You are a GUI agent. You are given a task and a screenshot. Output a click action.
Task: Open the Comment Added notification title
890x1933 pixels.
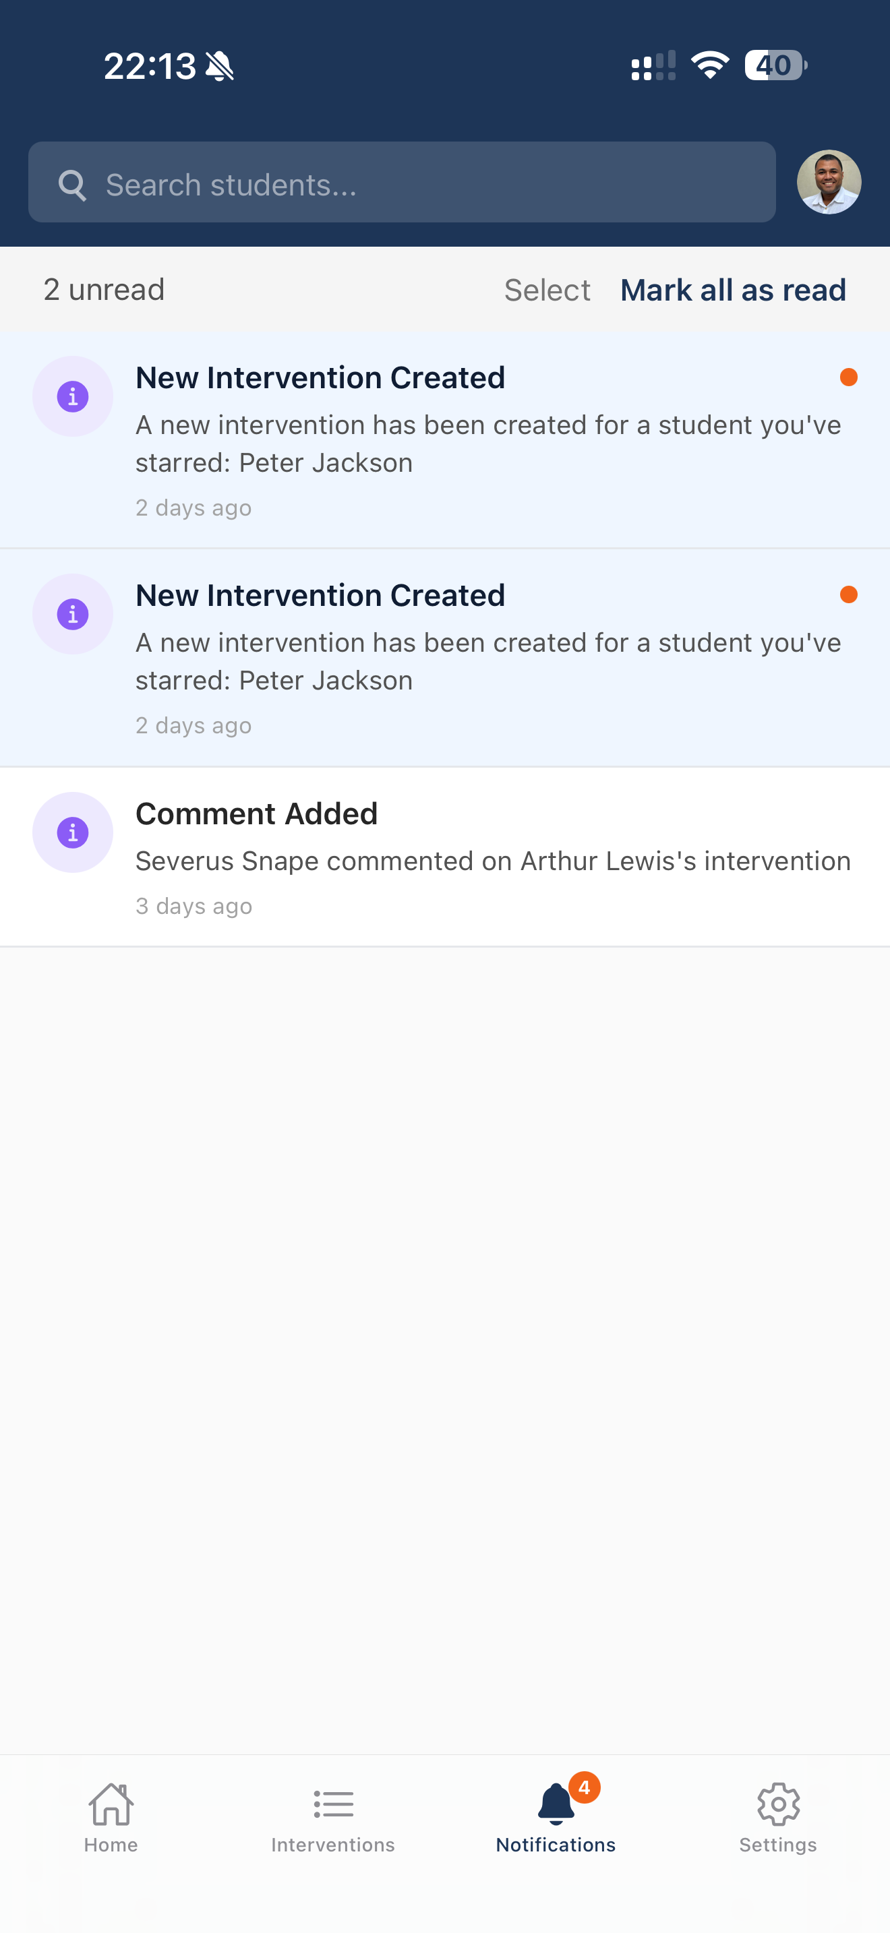point(256,814)
